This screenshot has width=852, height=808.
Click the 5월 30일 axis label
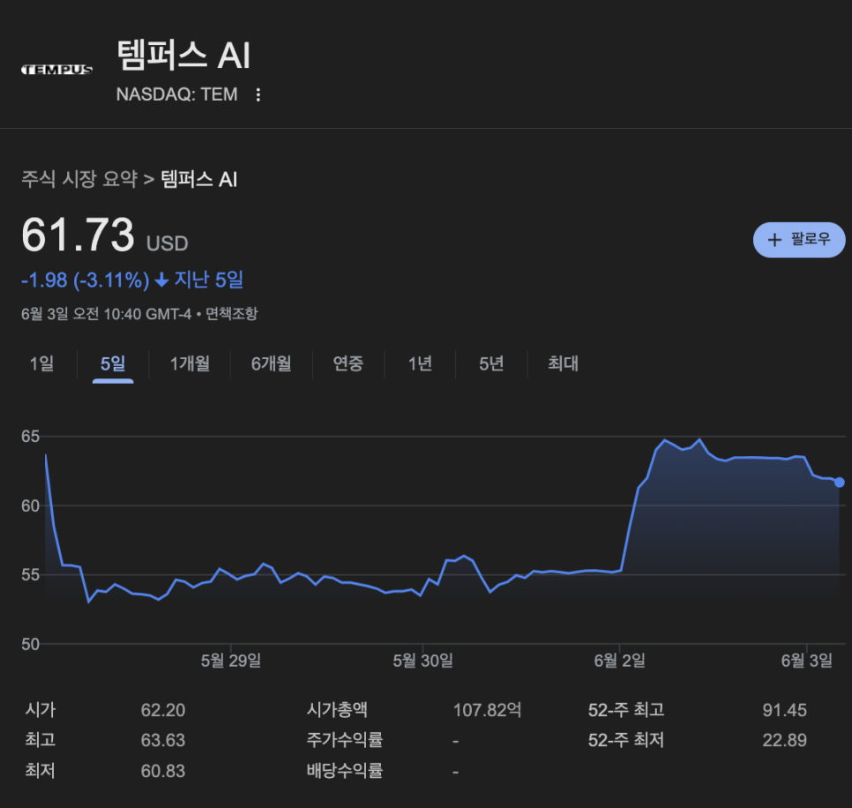point(422,661)
